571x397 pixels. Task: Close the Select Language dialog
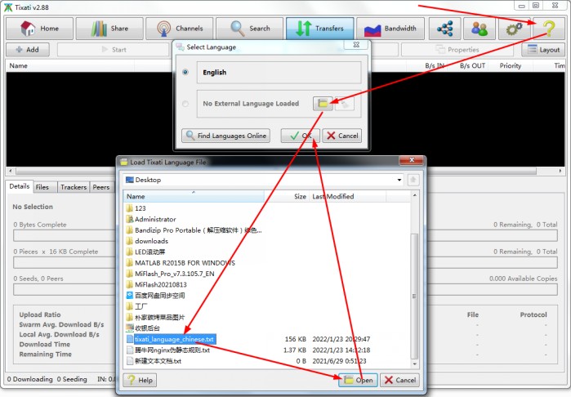[356, 45]
